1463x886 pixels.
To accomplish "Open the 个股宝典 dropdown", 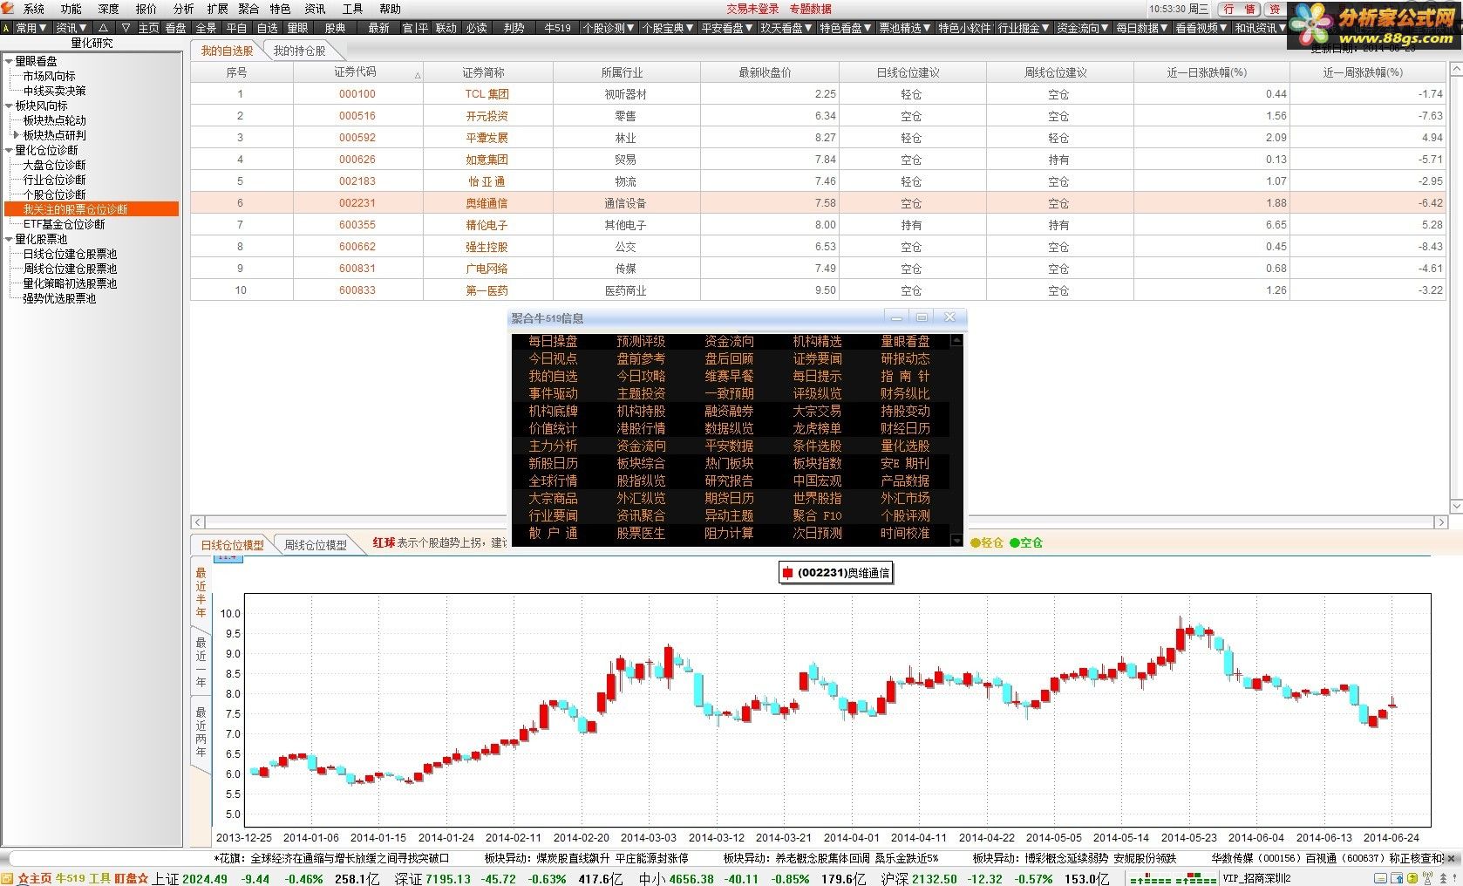I will click(669, 28).
